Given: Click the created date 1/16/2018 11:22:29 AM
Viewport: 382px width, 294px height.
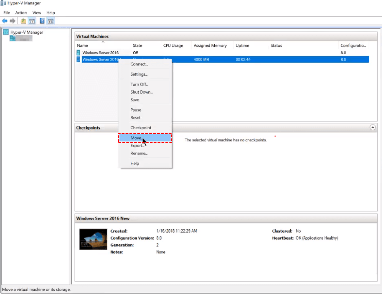Looking at the screenshot, I should pos(177,231).
